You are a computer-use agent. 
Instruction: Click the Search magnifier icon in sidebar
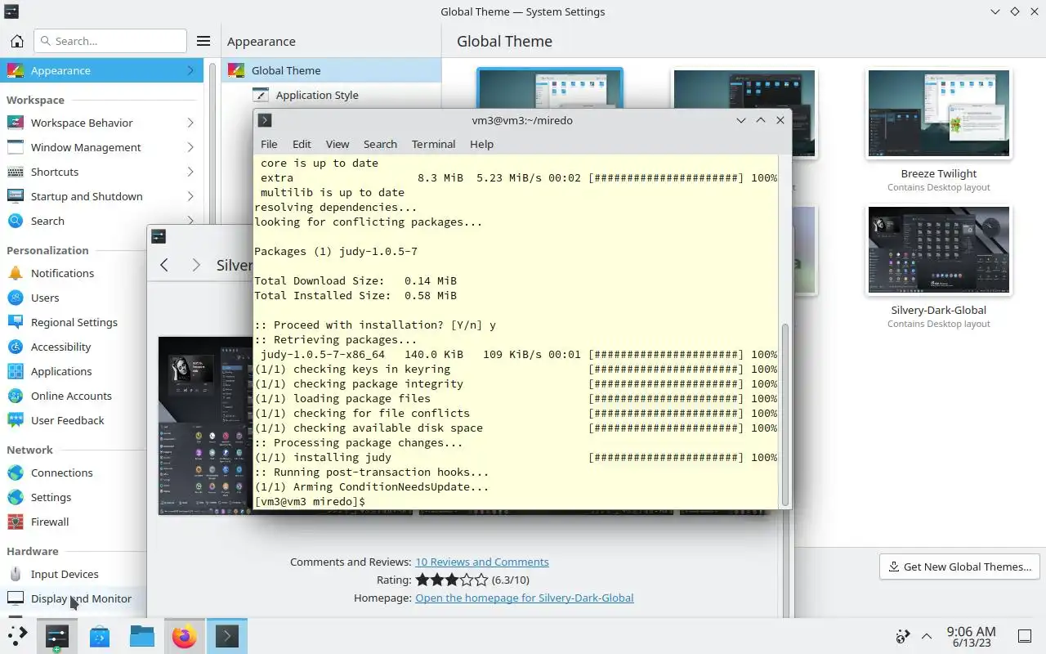[x=16, y=221]
